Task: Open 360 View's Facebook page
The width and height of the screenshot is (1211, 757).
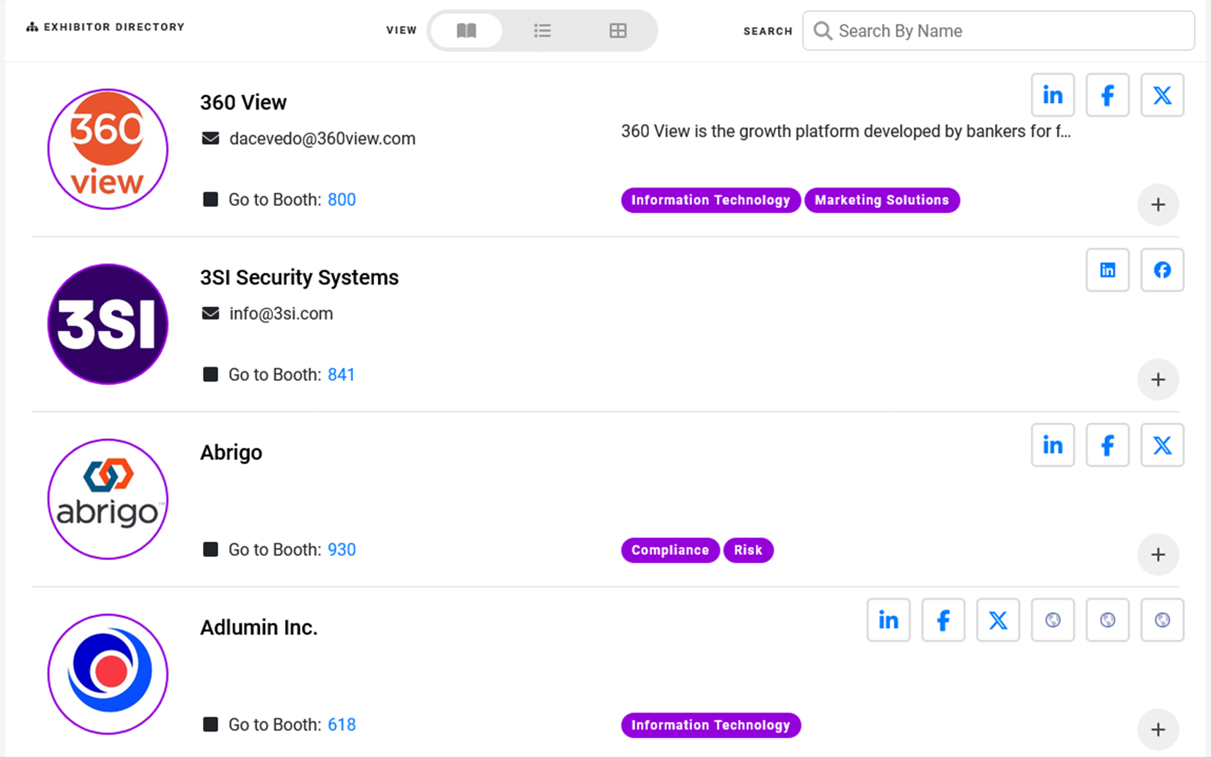Action: point(1107,95)
